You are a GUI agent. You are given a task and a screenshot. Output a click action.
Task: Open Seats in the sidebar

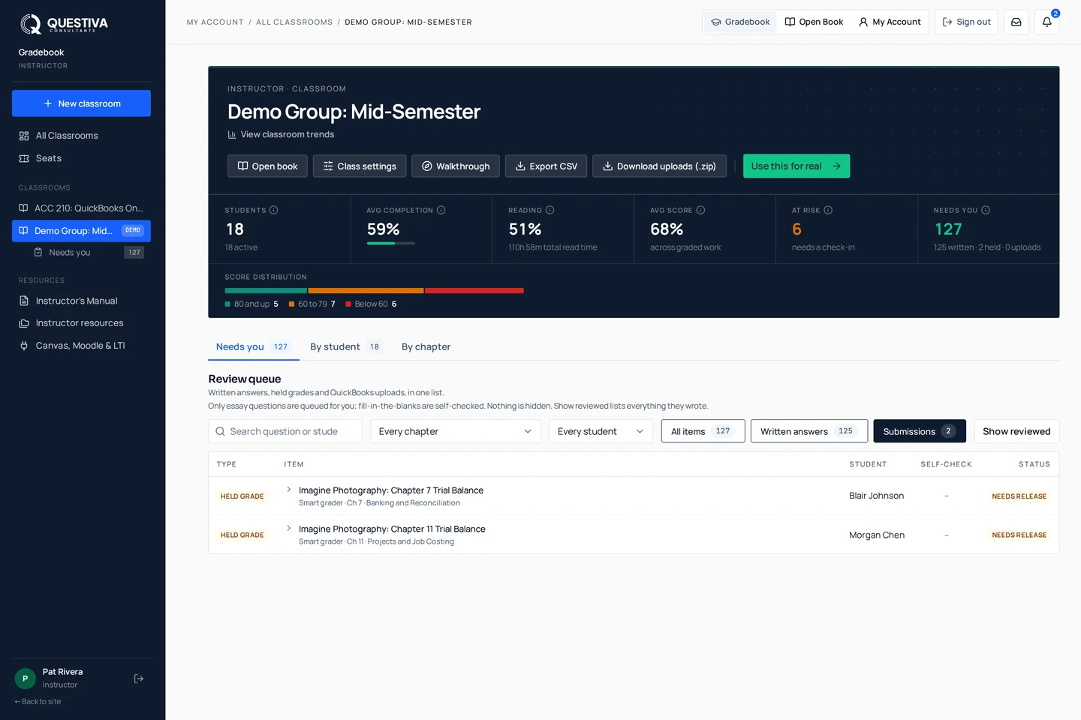[x=81, y=158]
